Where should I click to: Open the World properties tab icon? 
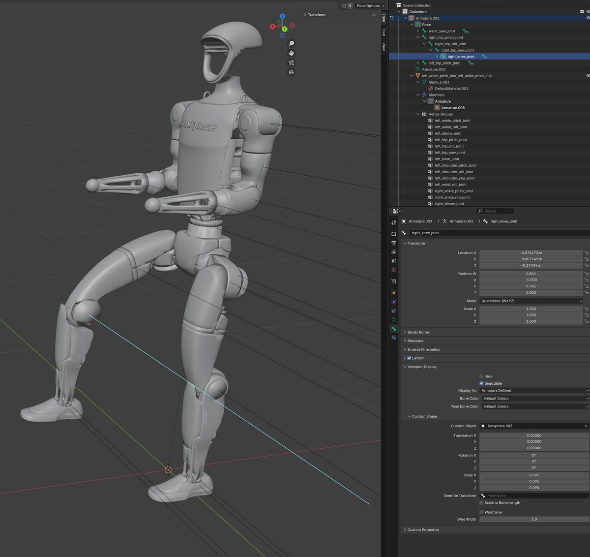[x=394, y=270]
